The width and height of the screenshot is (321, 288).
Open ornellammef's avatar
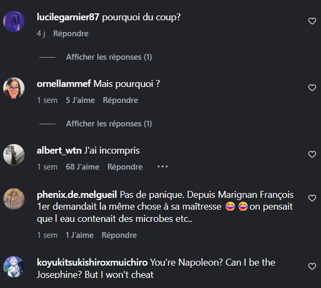click(14, 88)
